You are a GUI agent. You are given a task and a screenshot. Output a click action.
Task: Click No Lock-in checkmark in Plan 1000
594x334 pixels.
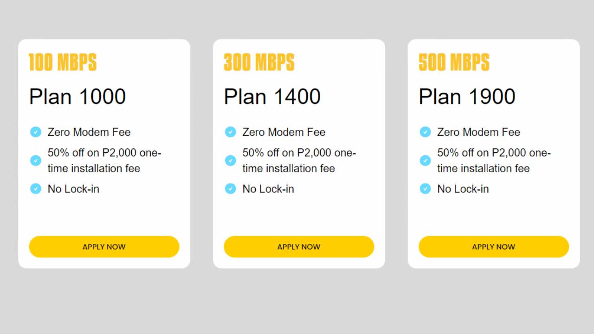36,189
